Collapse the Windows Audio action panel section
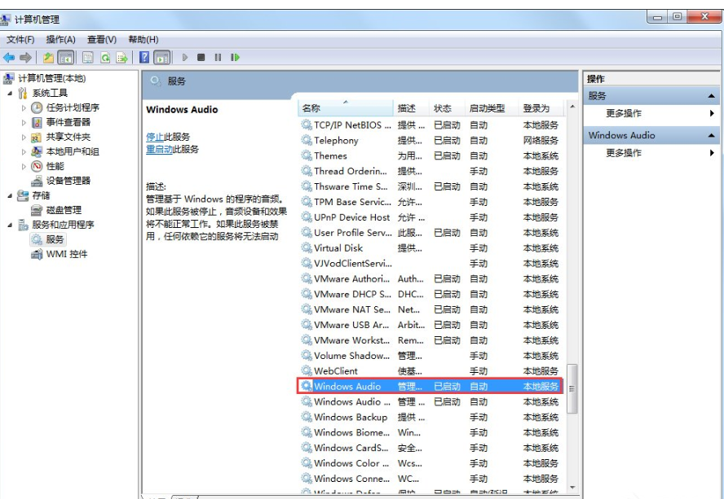The width and height of the screenshot is (724, 499). click(x=713, y=134)
